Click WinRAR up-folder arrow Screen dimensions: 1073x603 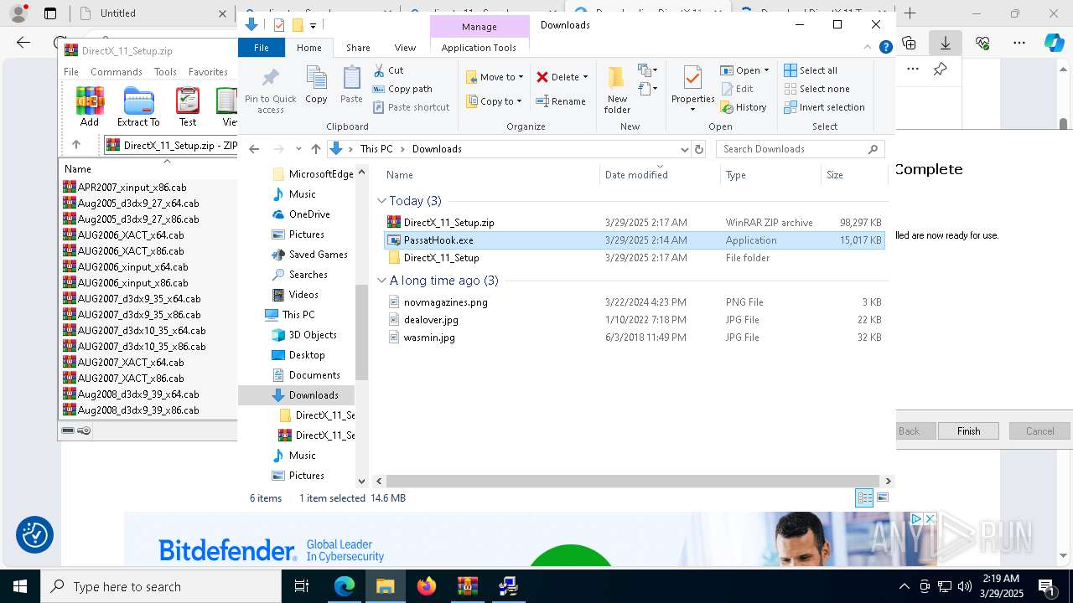click(x=76, y=145)
